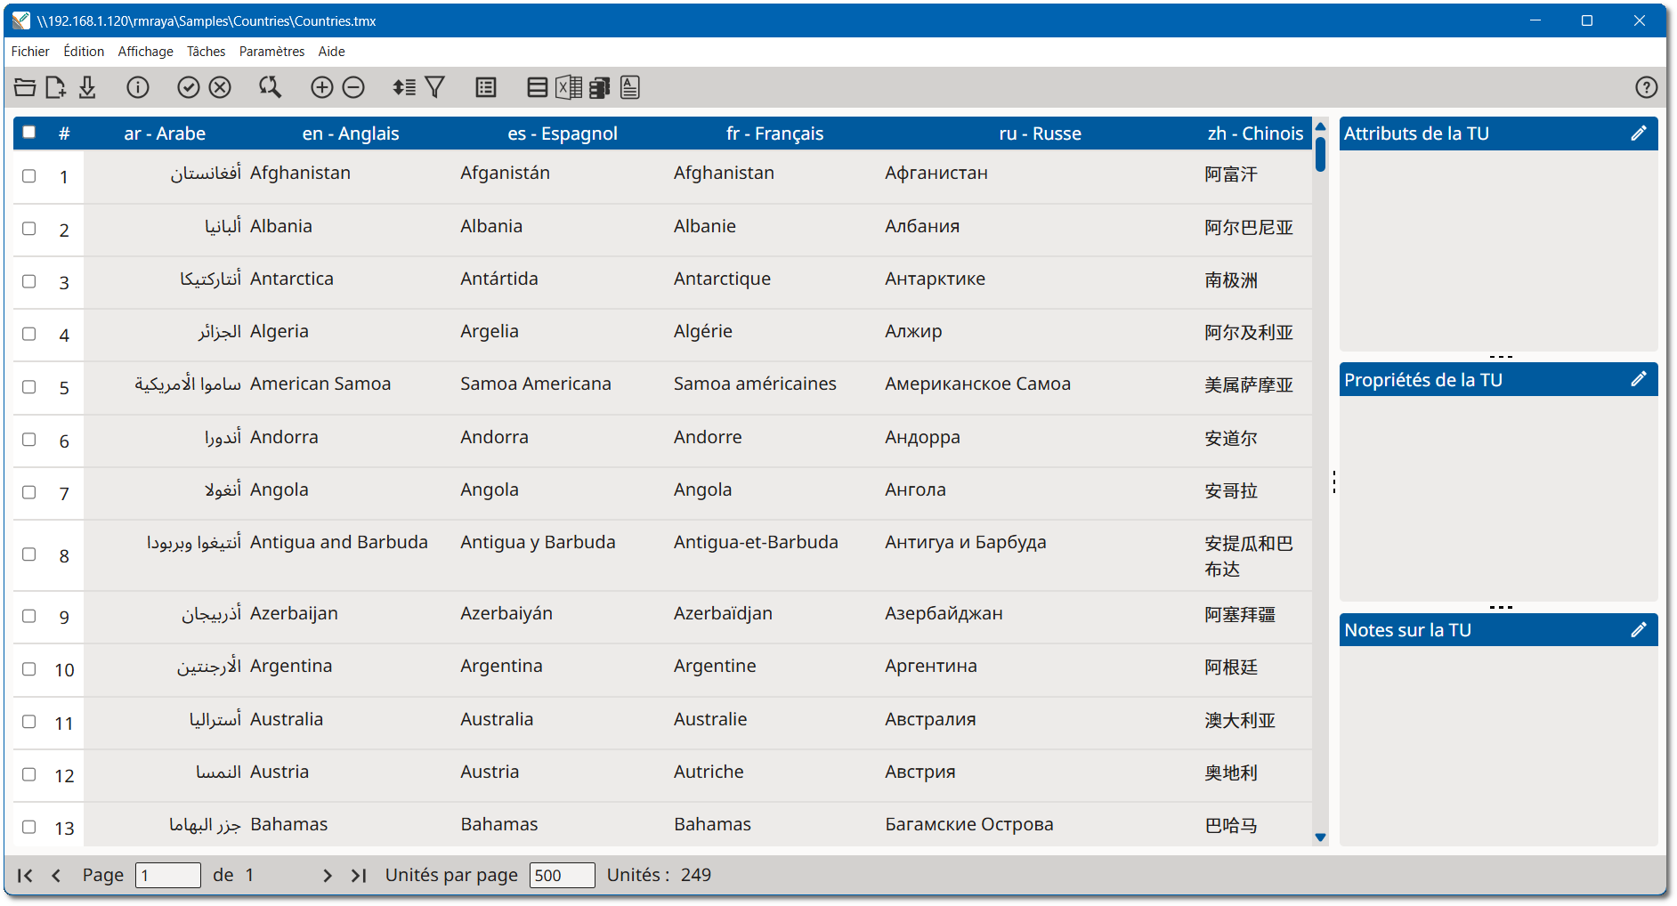The height and width of the screenshot is (906, 1677).
Task: Click the 'ar - Arabe' column header
Action: click(165, 133)
